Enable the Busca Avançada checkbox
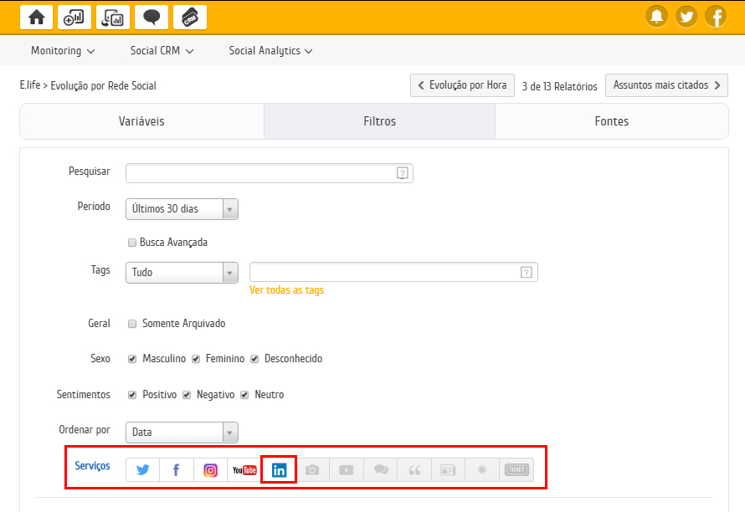 coord(132,243)
